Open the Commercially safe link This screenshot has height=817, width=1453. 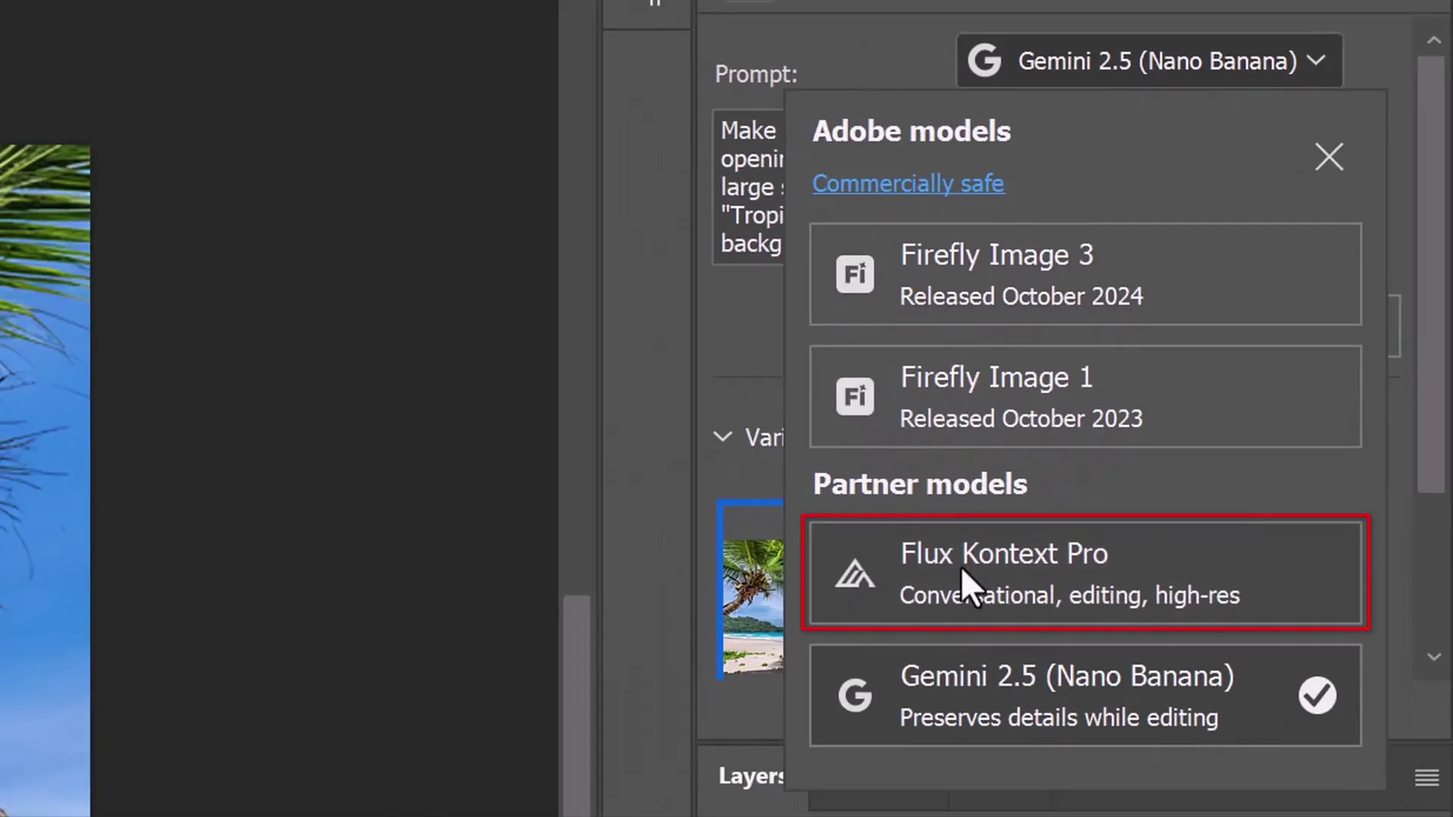[908, 183]
